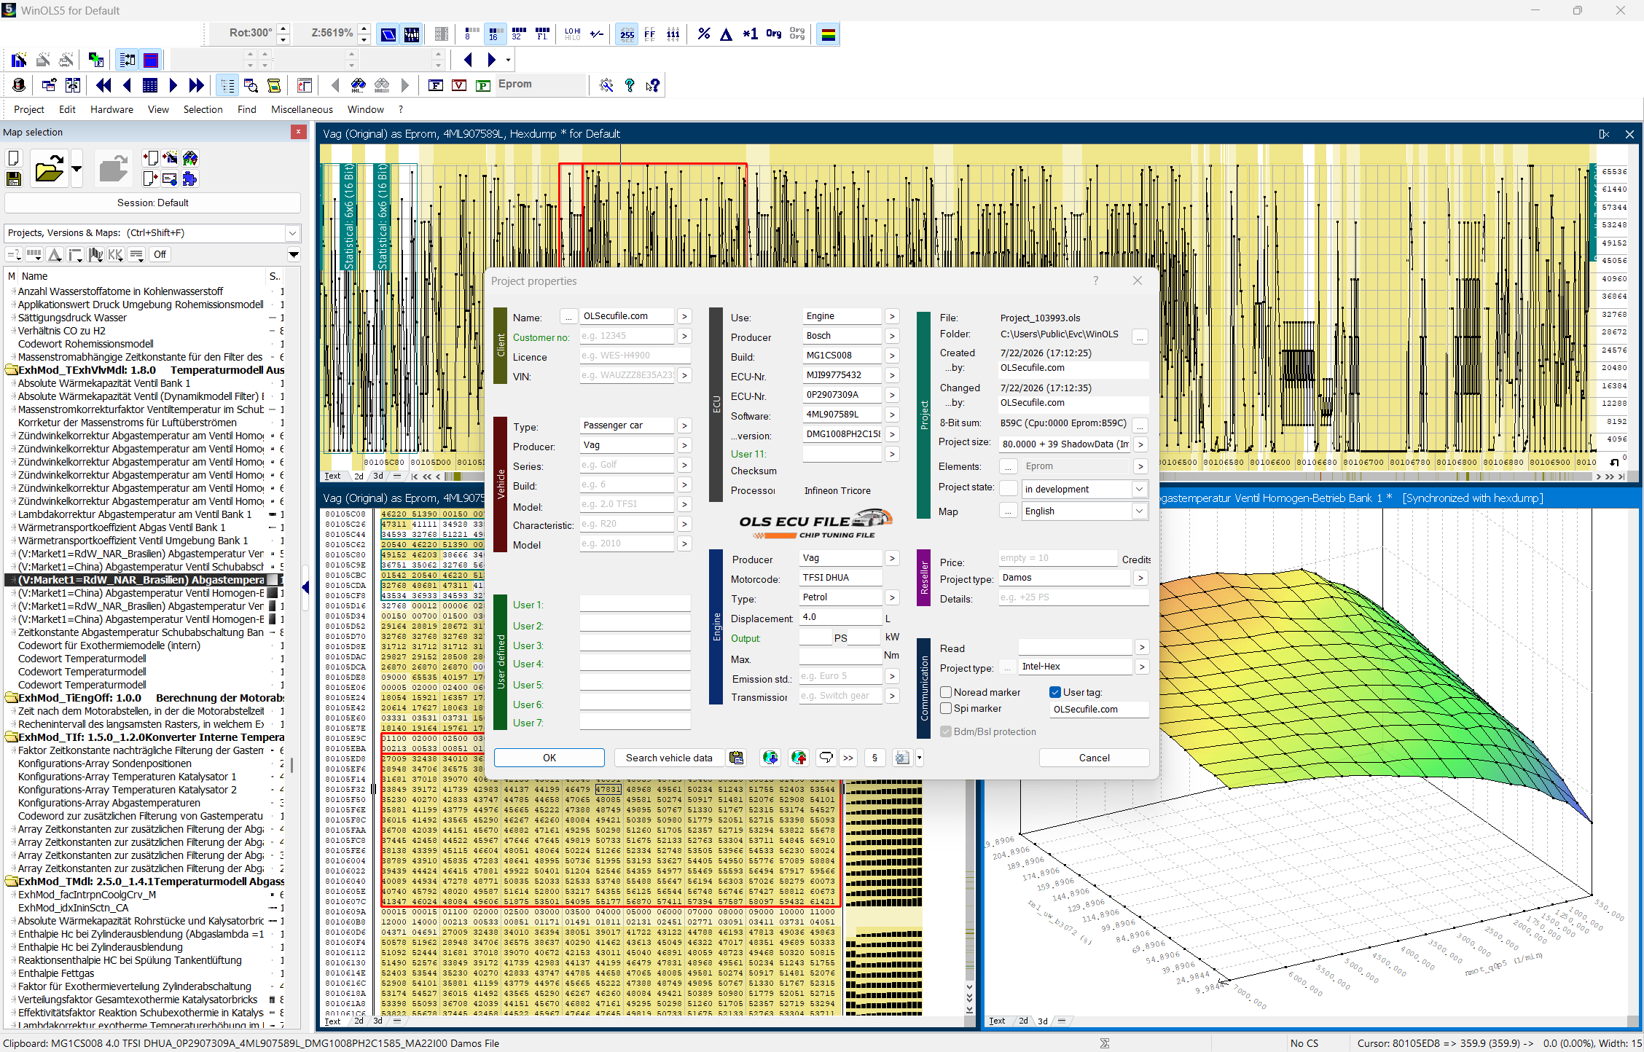Select the decimal 255 number format icon
Image resolution: width=1644 pixels, height=1052 pixels.
[627, 34]
